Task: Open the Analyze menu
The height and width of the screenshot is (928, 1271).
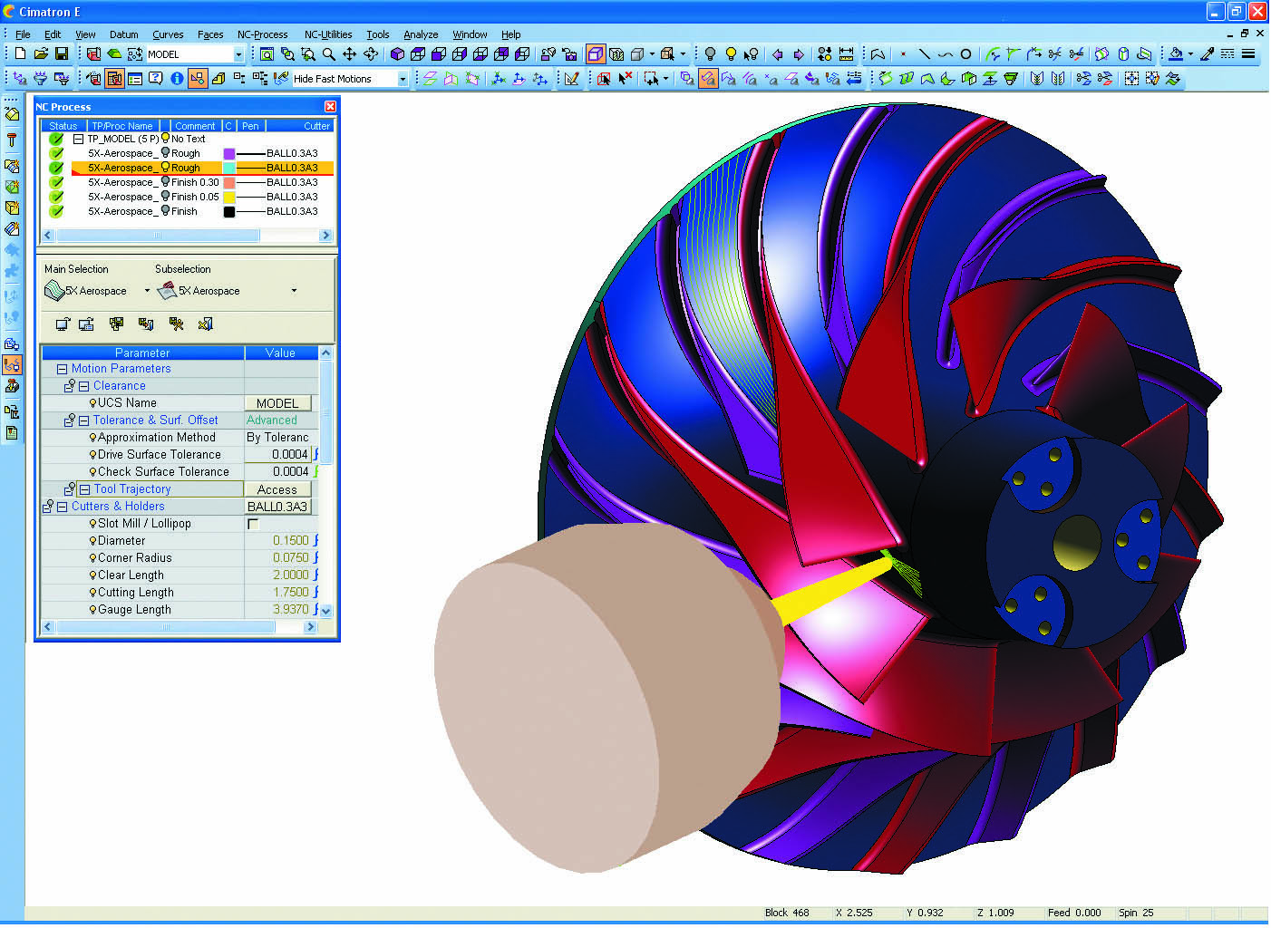Action: [x=420, y=34]
